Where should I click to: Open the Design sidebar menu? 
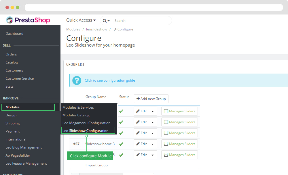[x=11, y=115]
